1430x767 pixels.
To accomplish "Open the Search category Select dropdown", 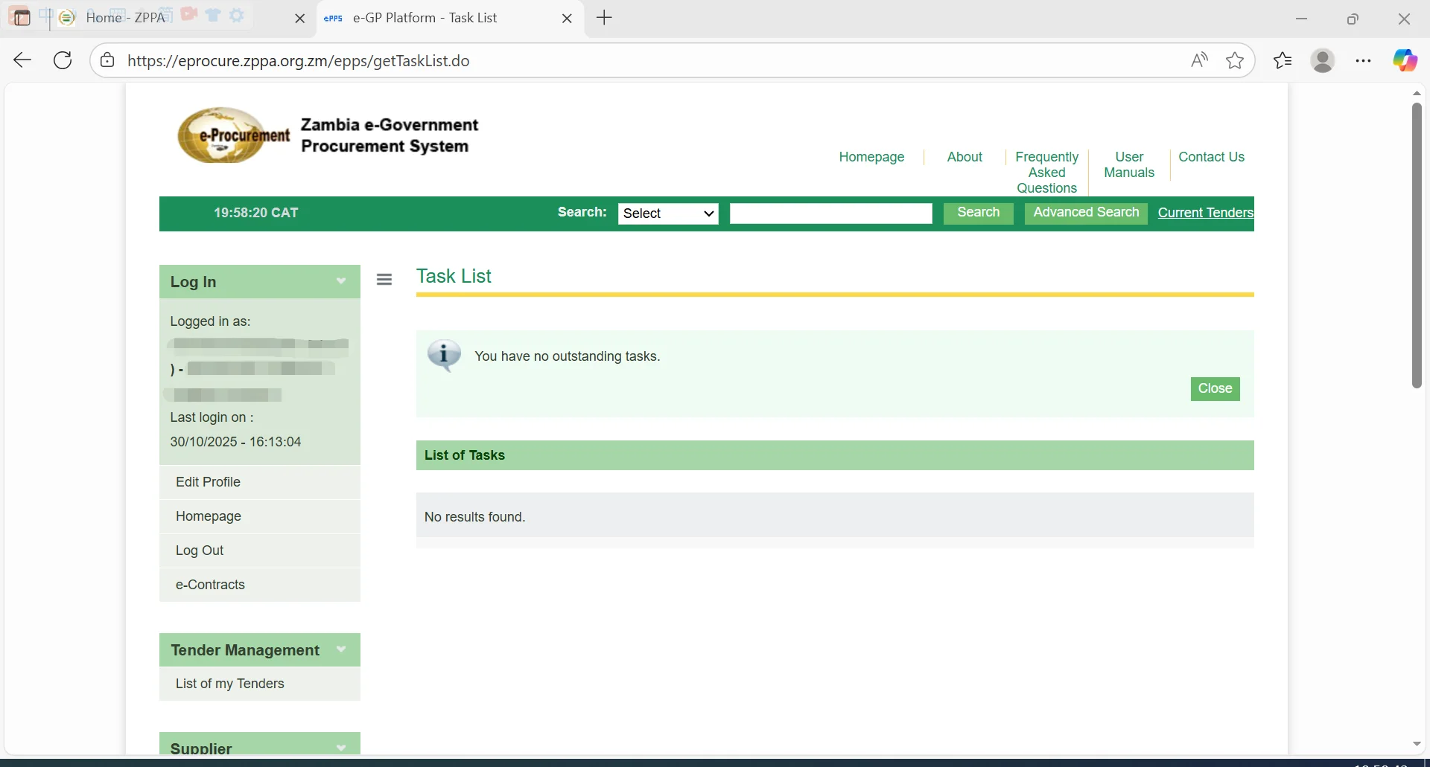I will tap(668, 214).
